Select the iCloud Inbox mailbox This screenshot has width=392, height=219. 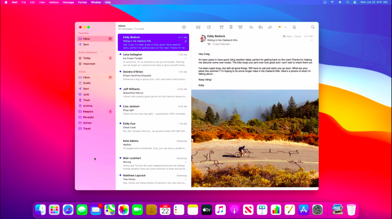point(95,77)
